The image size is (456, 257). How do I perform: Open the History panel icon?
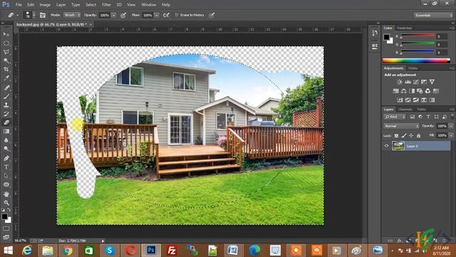pos(375,33)
